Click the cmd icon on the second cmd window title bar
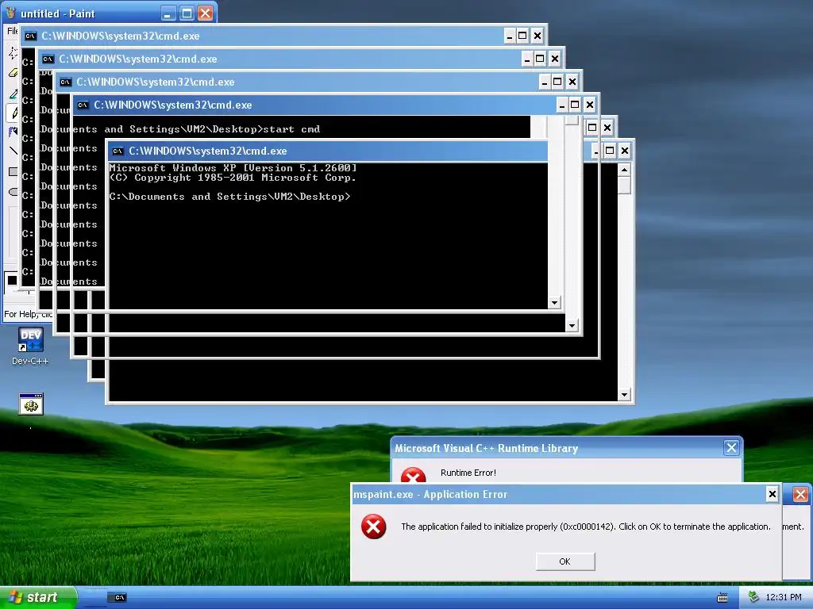Image resolution: width=813 pixels, height=609 pixels. (48, 59)
